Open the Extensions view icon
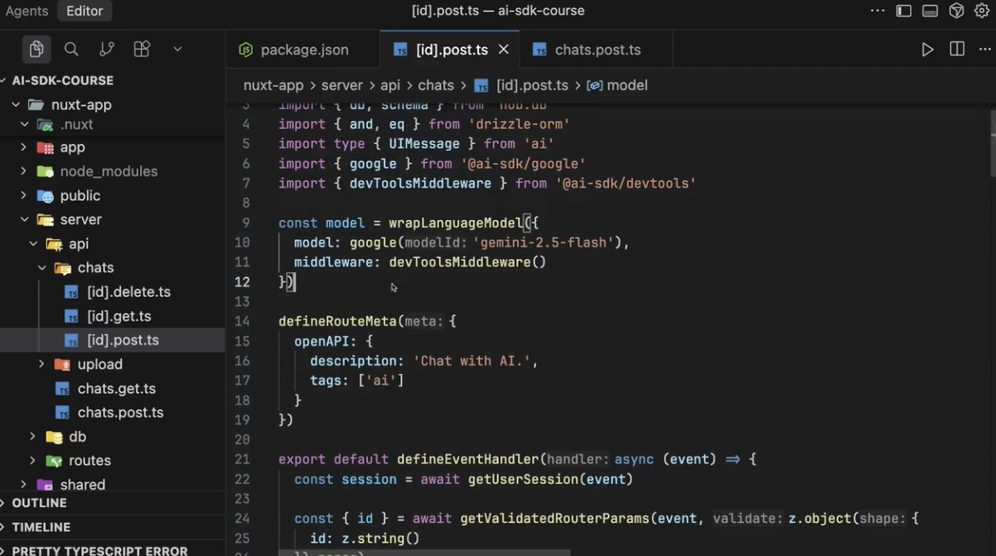This screenshot has height=556, width=996. tap(142, 50)
